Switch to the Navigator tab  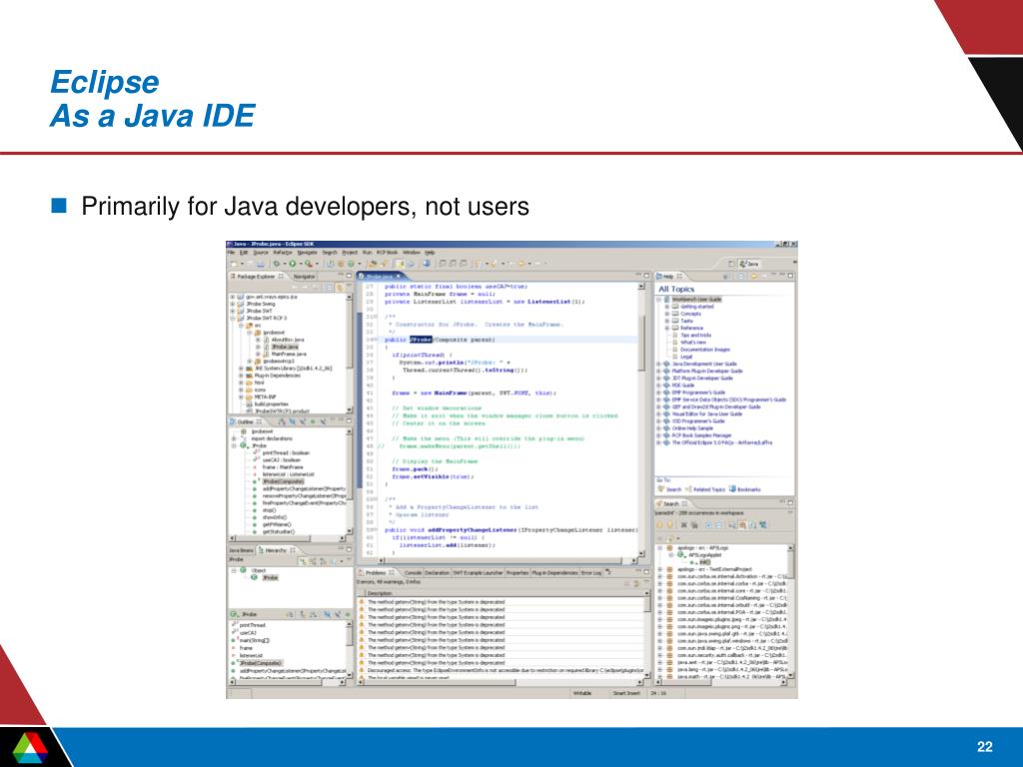(304, 276)
